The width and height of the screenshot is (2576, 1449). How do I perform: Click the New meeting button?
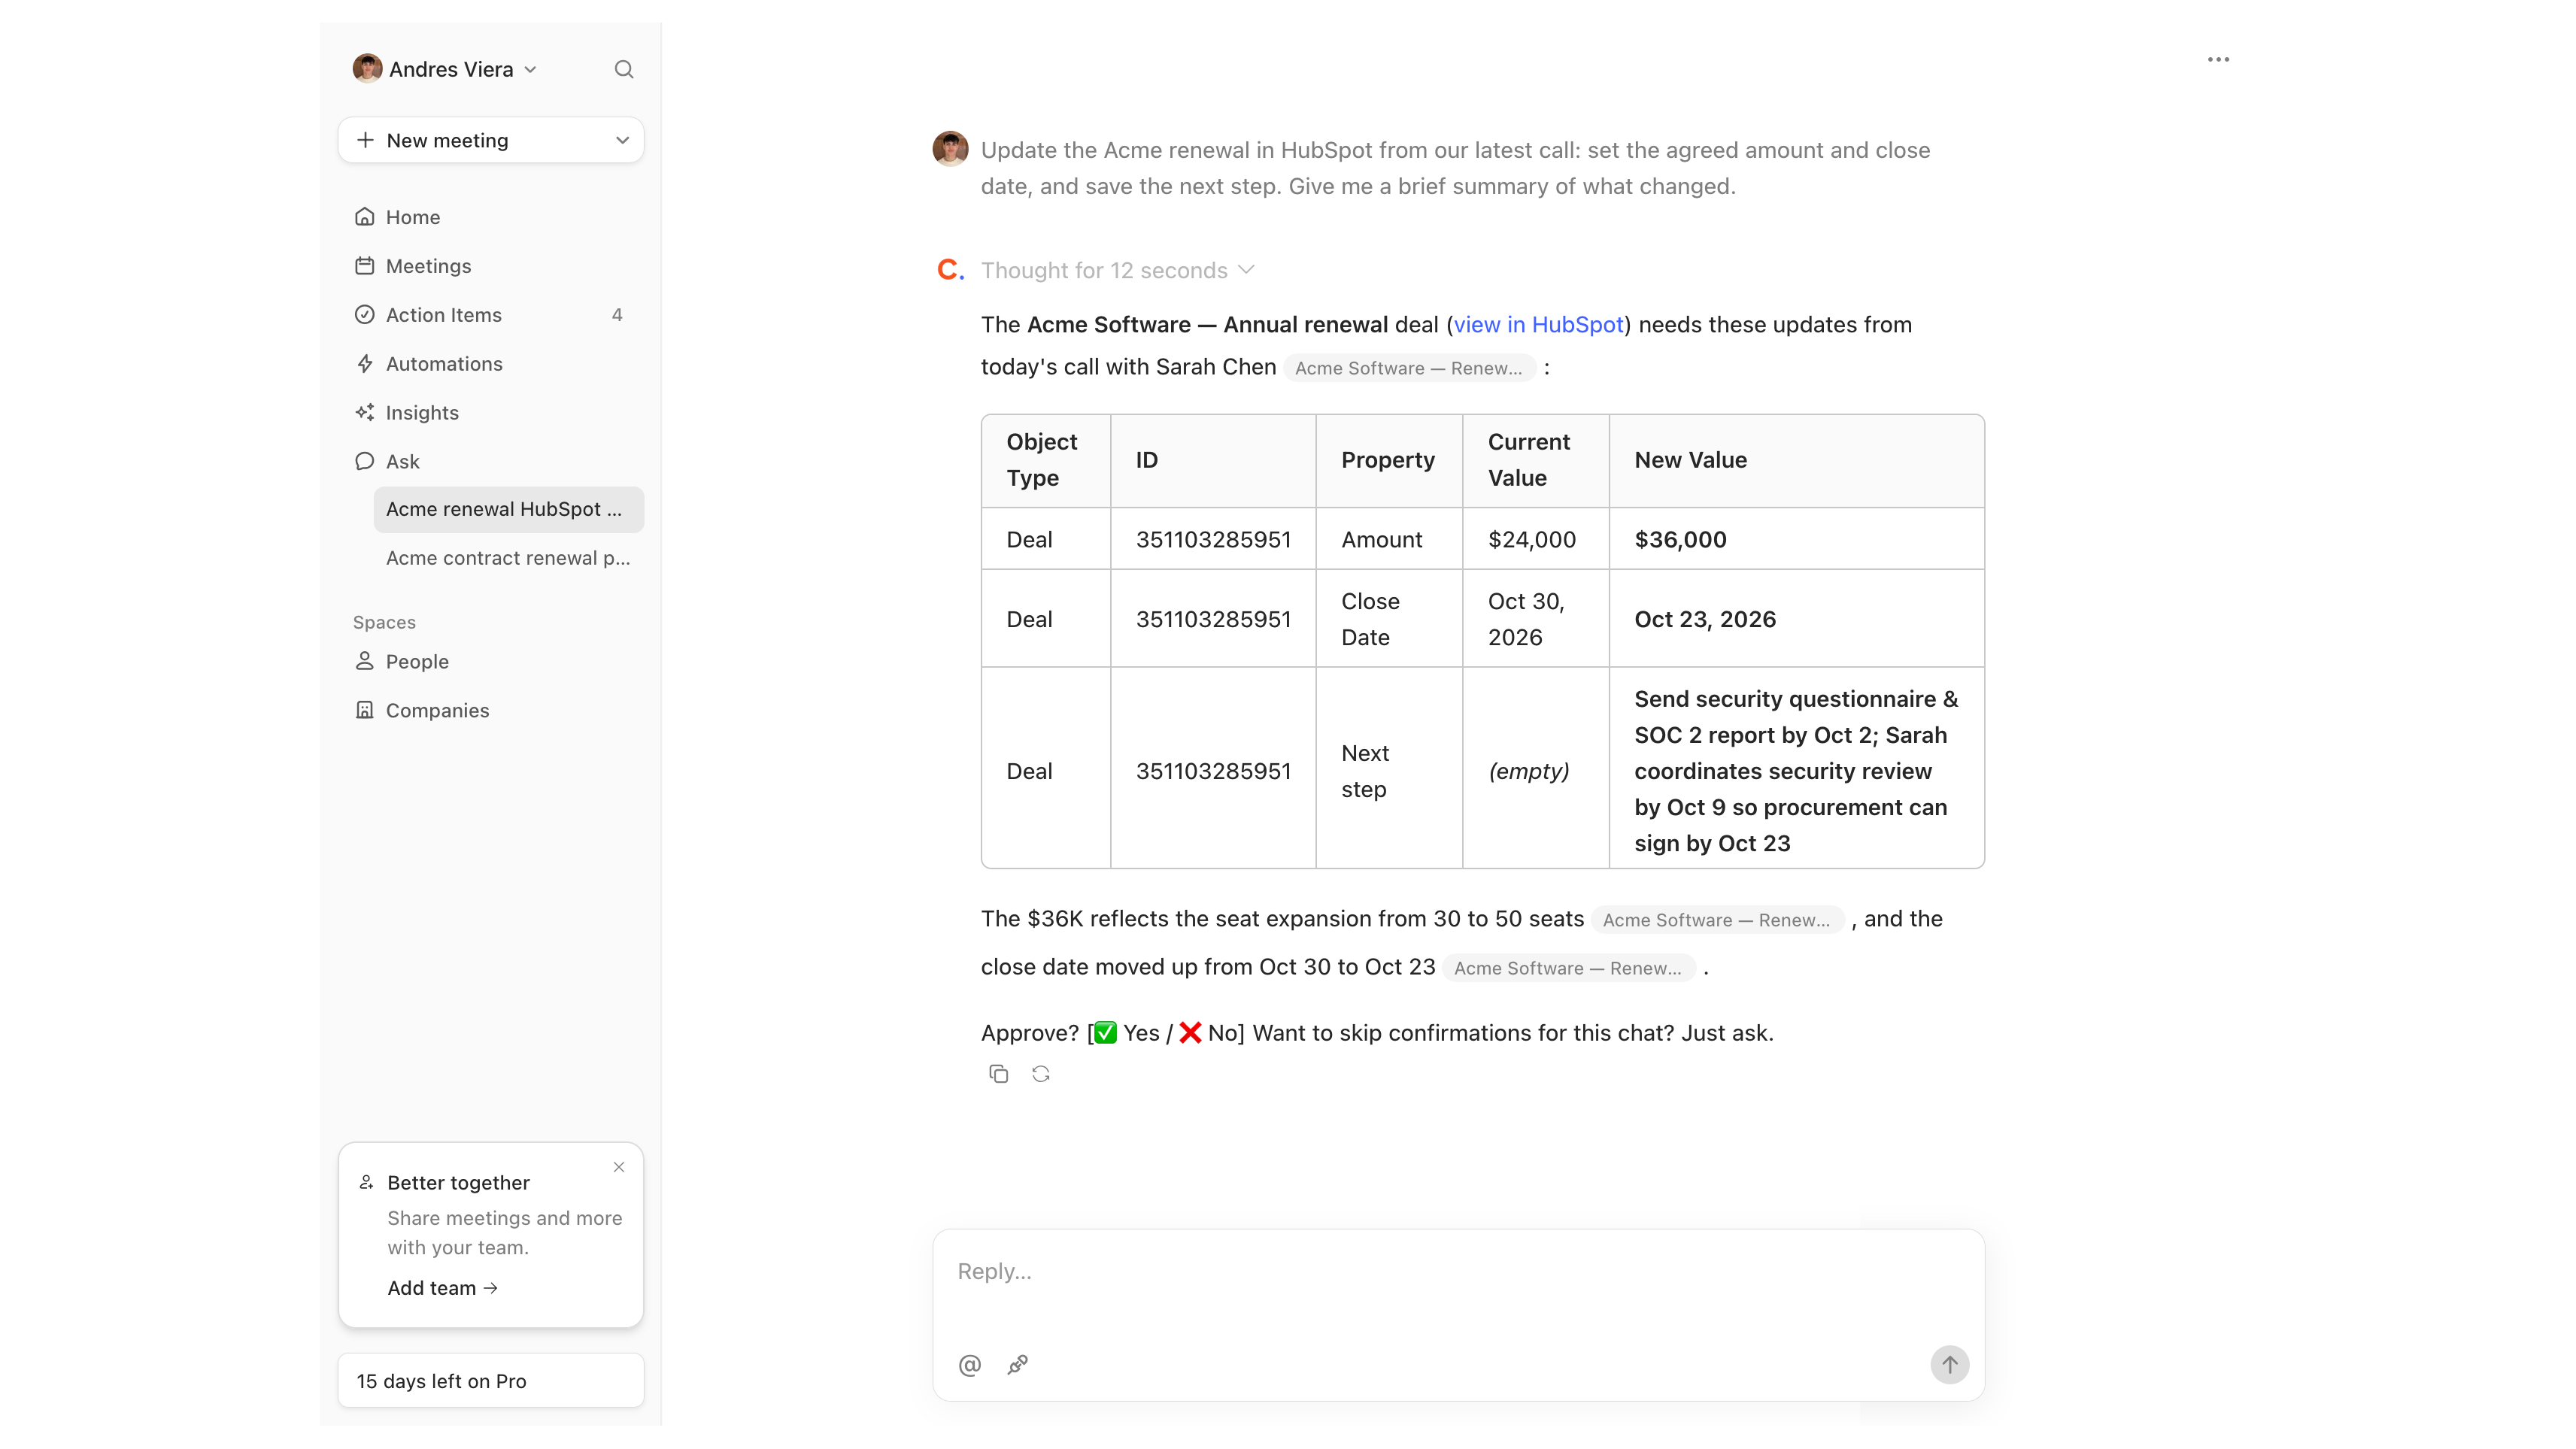coord(490,140)
